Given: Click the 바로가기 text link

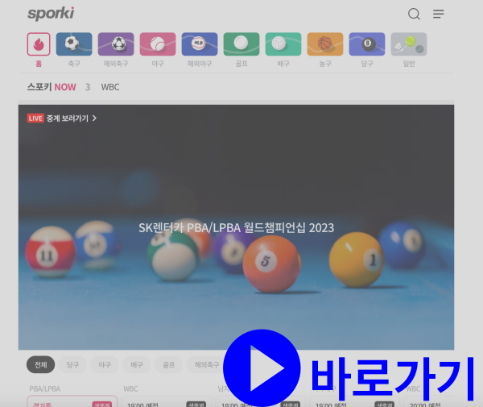Looking at the screenshot, I should 393,378.
